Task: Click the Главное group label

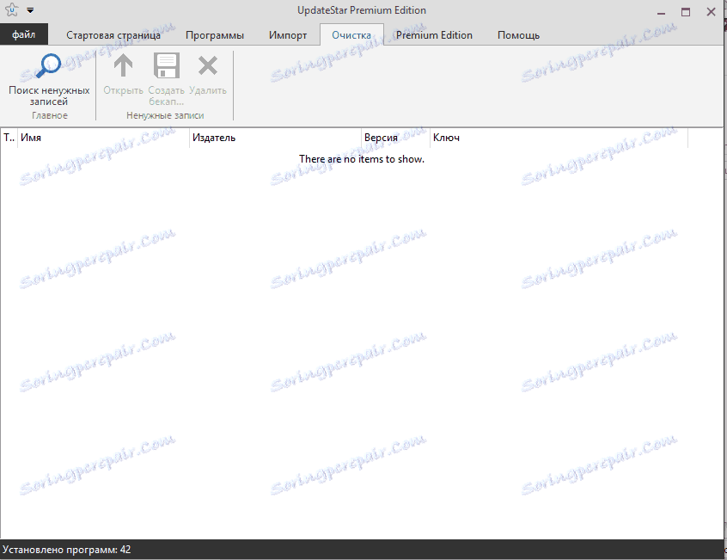Action: click(50, 115)
